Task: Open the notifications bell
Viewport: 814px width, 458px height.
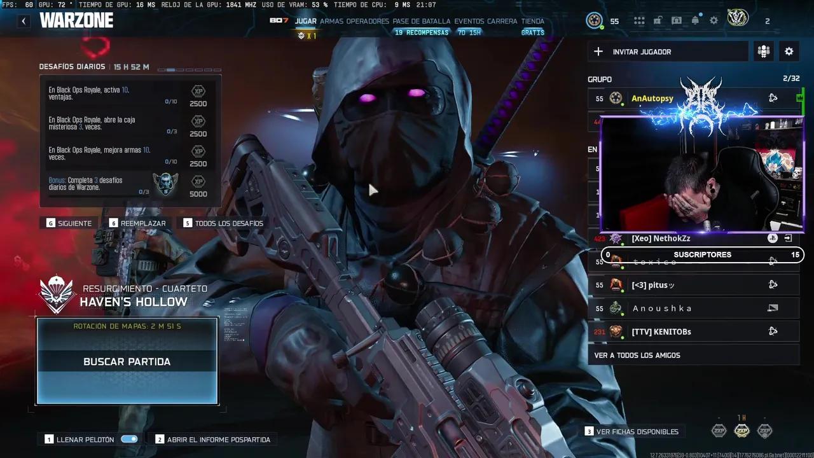Action: pyautogui.click(x=695, y=20)
